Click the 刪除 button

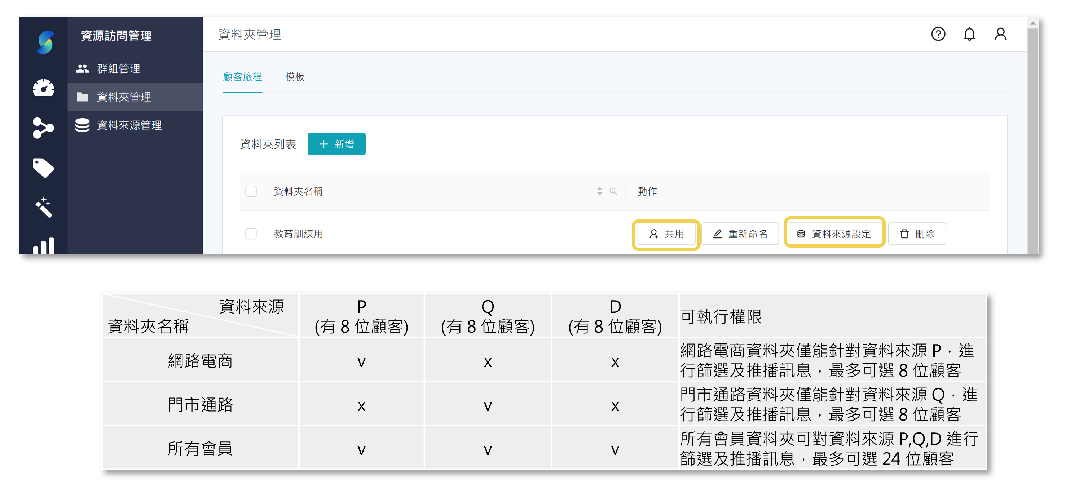pyautogui.click(x=917, y=234)
